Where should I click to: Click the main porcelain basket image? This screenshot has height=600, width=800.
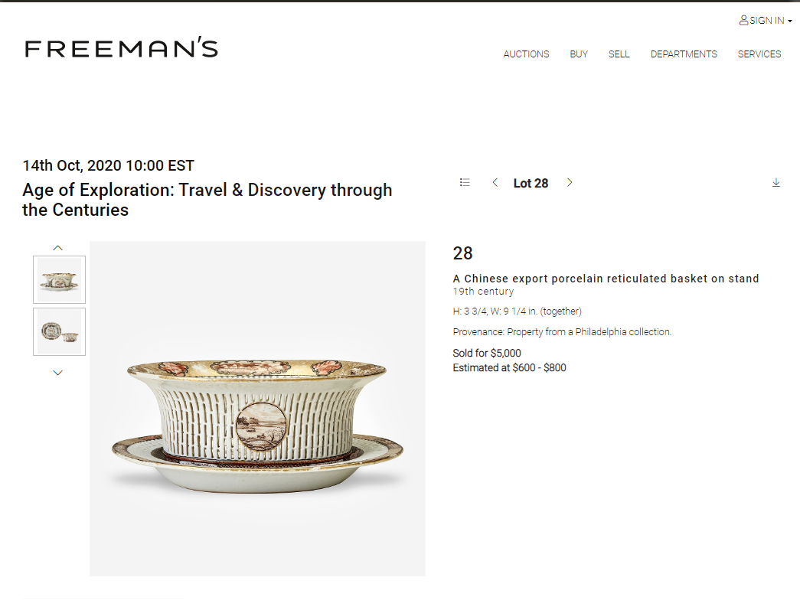[257, 408]
